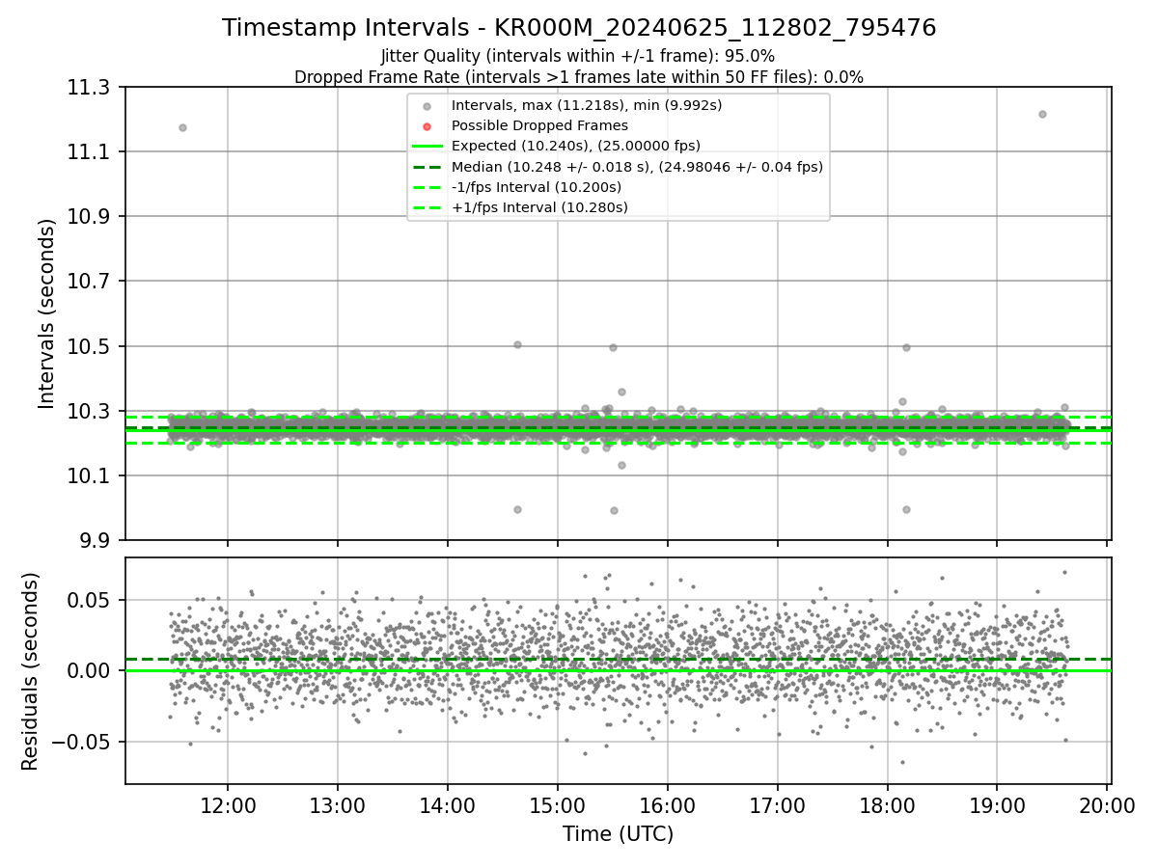Click legend entry 'Possible Dropped Frames'
This screenshot has height=868, width=1158.
[539, 125]
